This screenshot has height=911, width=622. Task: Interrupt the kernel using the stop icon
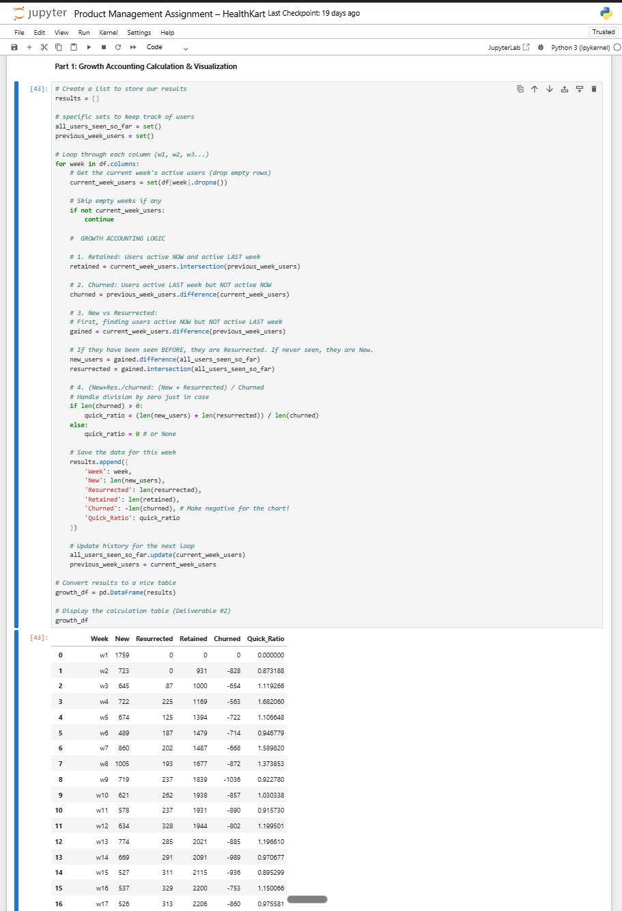click(103, 47)
